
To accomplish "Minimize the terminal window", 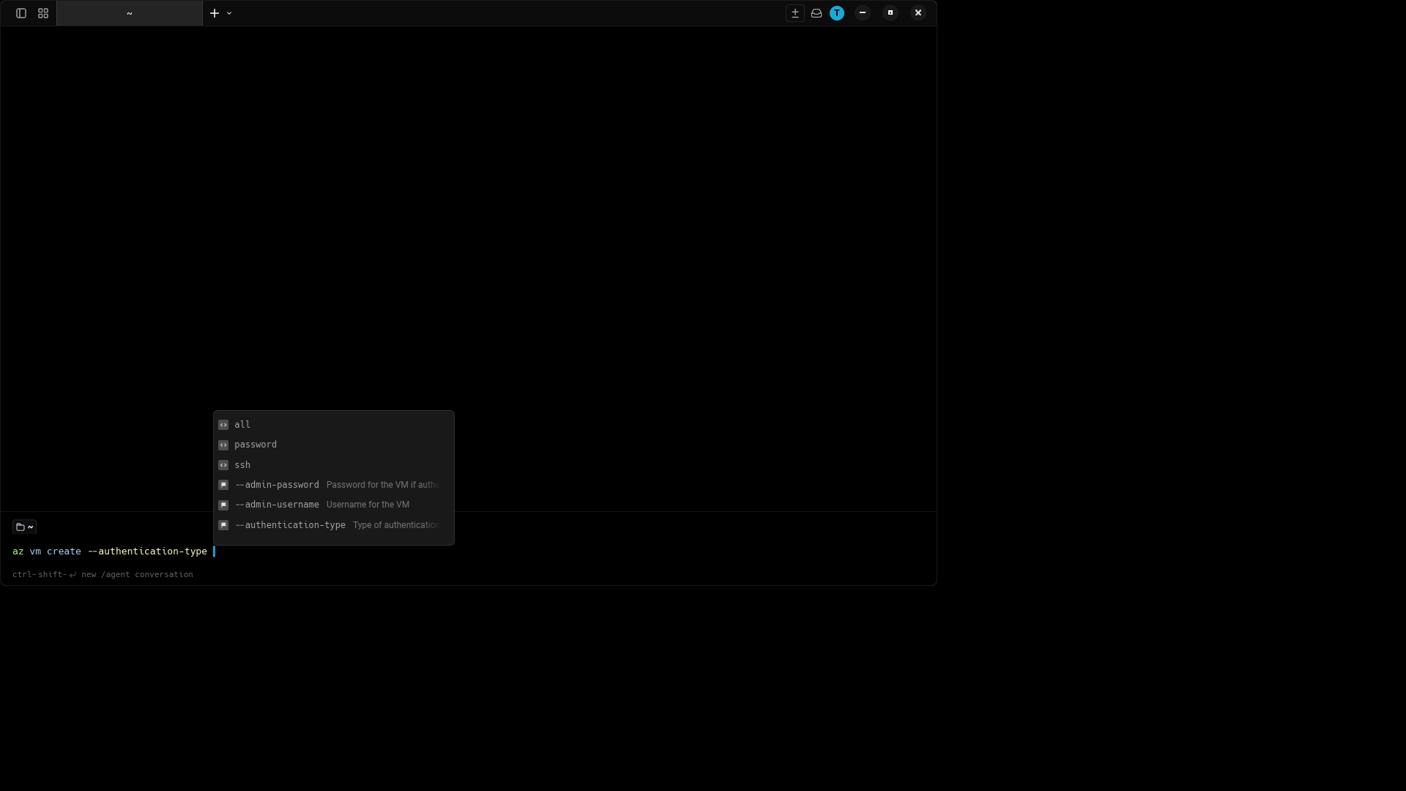I will 863,12.
